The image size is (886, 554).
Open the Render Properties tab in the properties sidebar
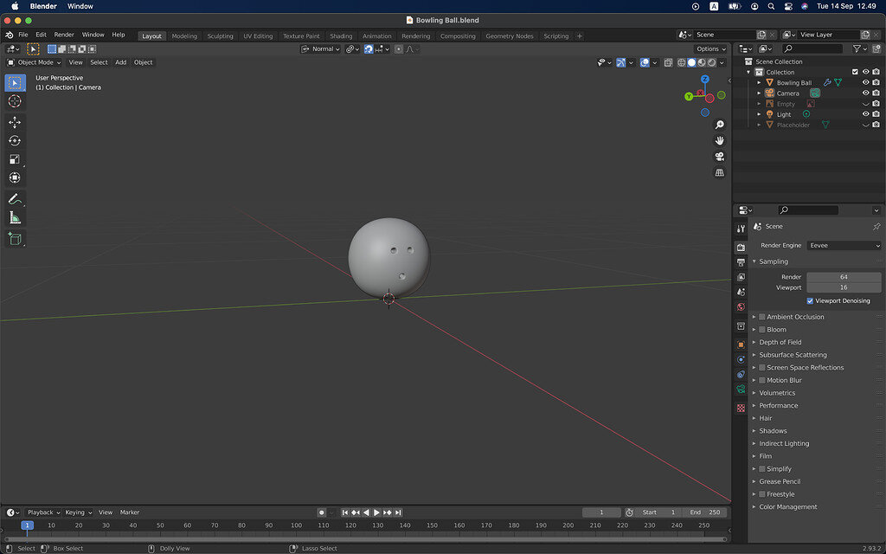tap(741, 248)
